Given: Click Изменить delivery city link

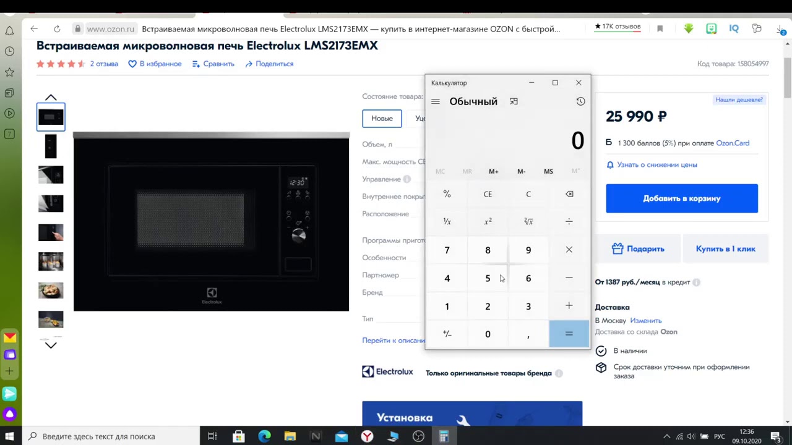Looking at the screenshot, I should (x=646, y=321).
